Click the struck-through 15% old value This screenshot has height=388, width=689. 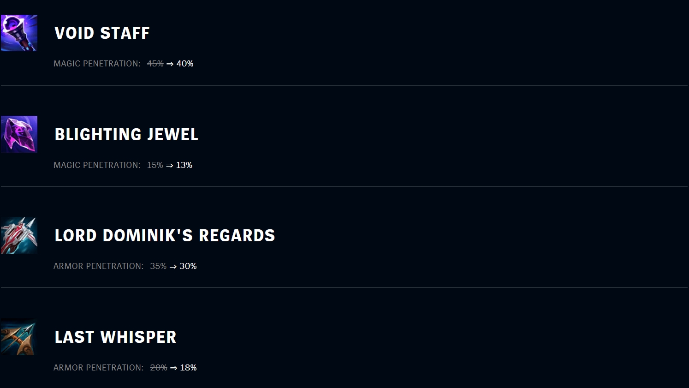(x=155, y=165)
